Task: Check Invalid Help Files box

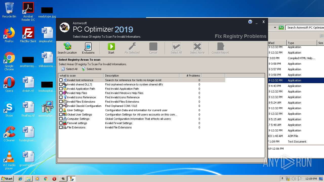Action: point(61,93)
